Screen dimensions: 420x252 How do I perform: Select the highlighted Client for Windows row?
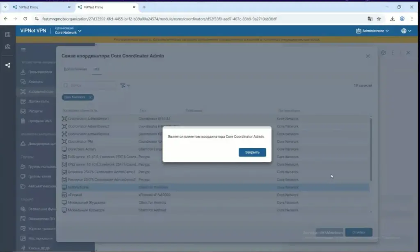pos(215,187)
